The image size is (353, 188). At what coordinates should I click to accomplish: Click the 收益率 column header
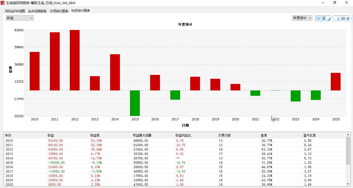(94, 135)
